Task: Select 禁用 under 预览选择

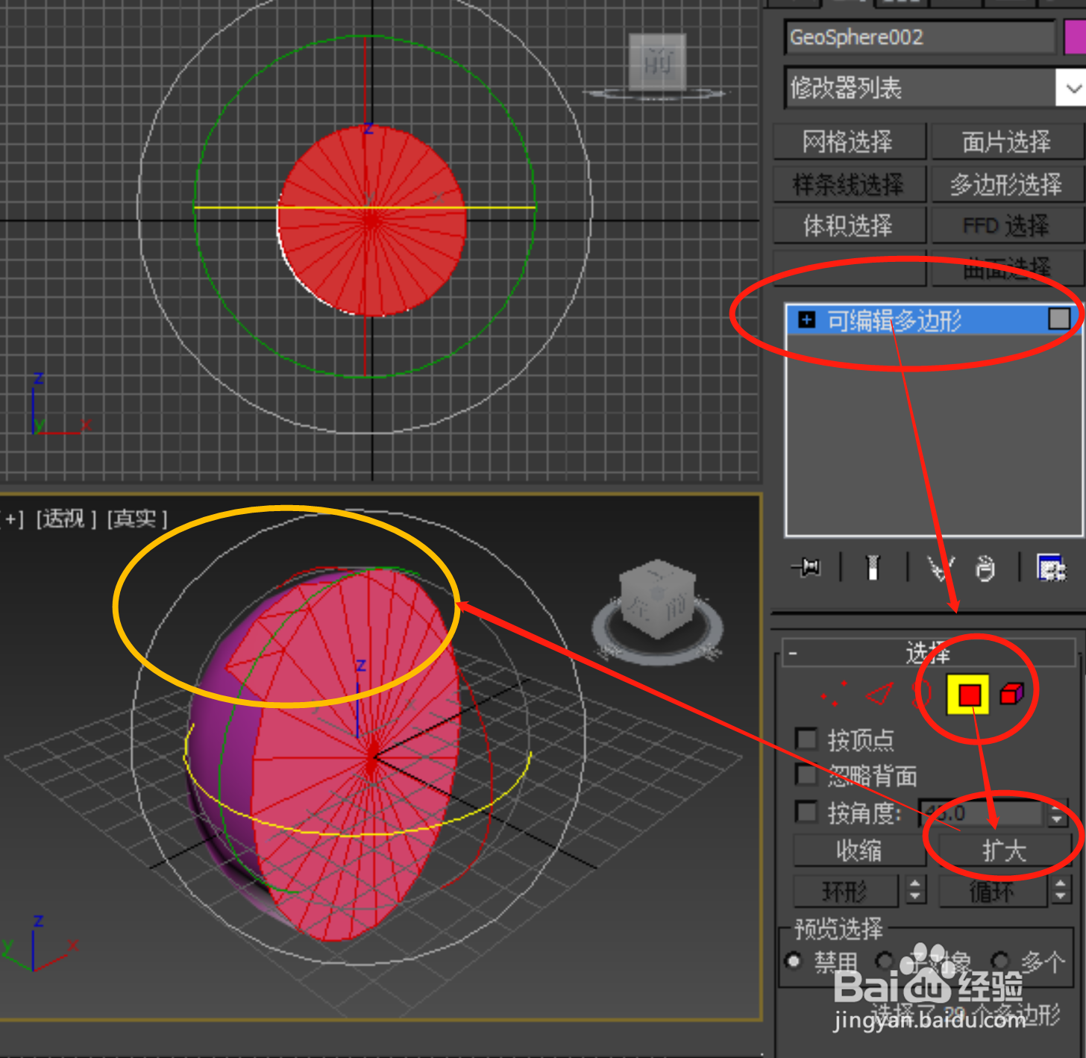Action: click(792, 962)
